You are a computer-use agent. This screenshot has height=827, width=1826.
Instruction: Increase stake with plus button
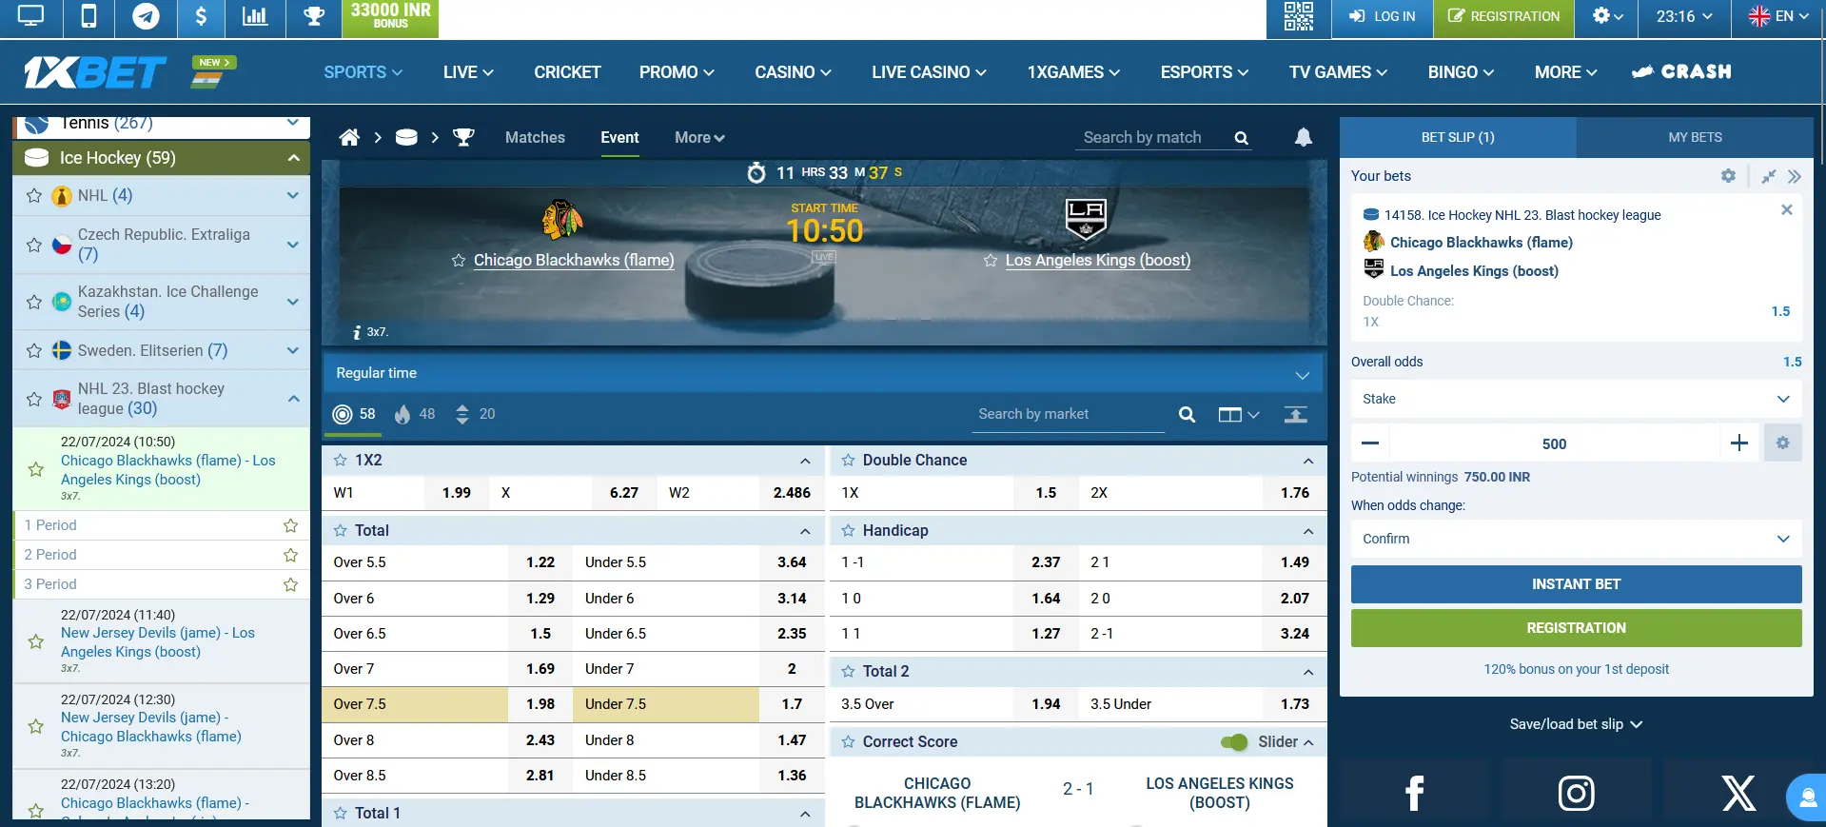[x=1738, y=443]
